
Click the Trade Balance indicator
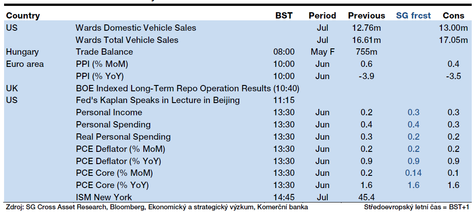(104, 52)
